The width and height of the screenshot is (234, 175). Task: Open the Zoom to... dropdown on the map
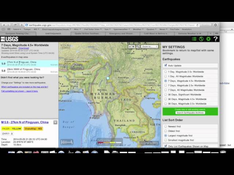(150, 47)
